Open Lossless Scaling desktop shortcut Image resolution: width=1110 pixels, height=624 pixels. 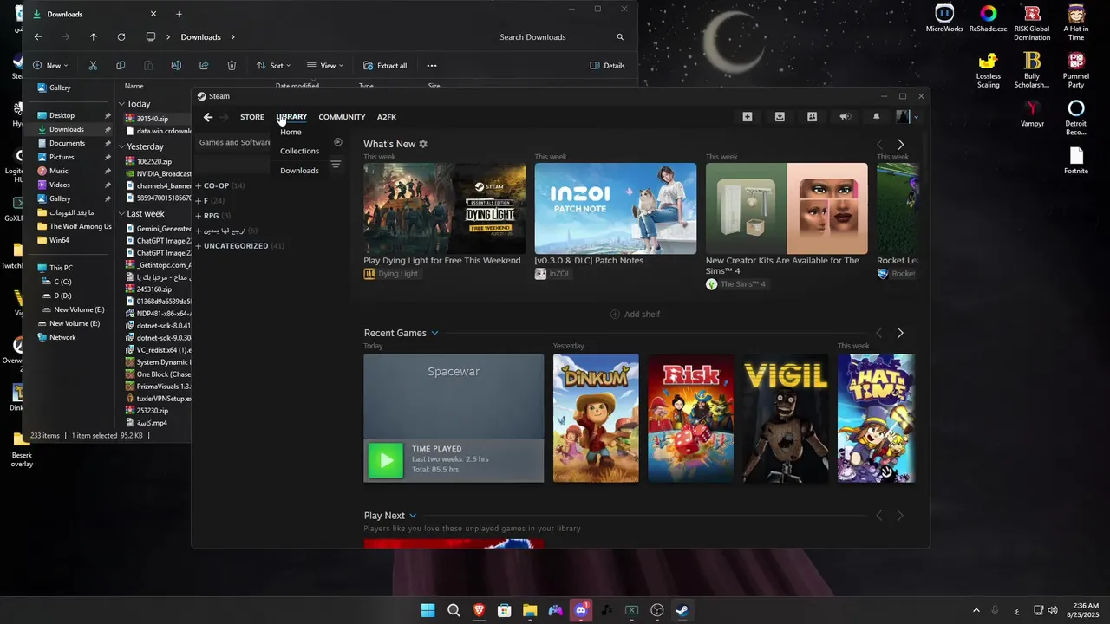click(x=989, y=69)
